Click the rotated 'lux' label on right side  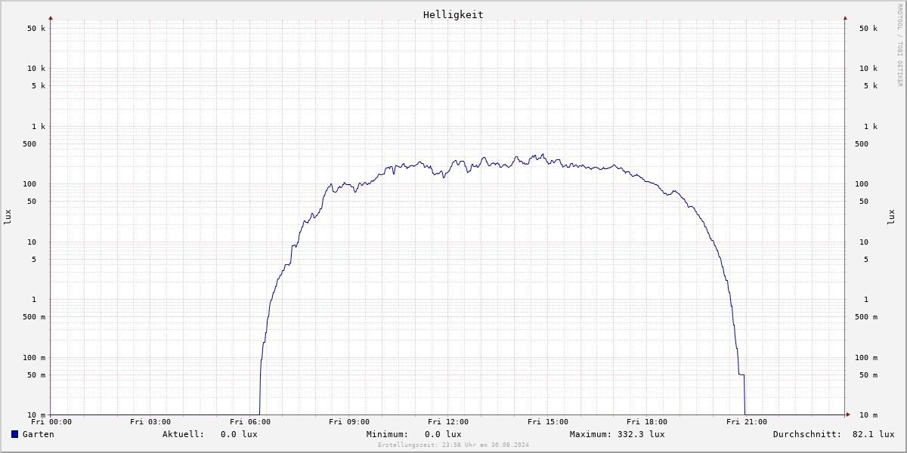(x=891, y=217)
